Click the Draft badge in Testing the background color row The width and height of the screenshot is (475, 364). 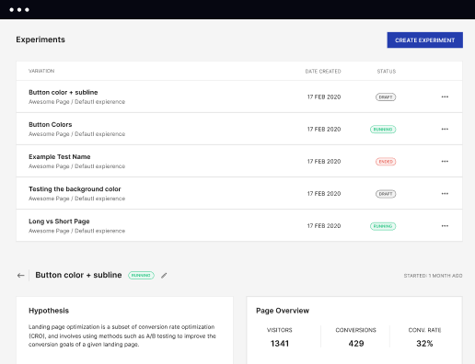[386, 194]
